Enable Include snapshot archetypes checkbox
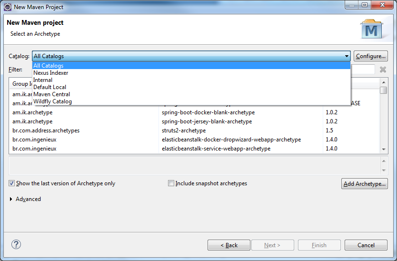397x261 pixels. click(x=171, y=183)
